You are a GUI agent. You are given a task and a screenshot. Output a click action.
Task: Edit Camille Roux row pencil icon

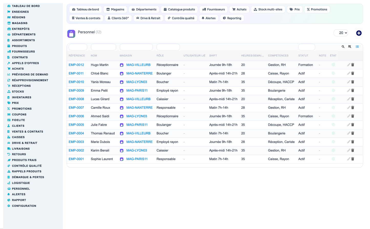click(x=348, y=108)
